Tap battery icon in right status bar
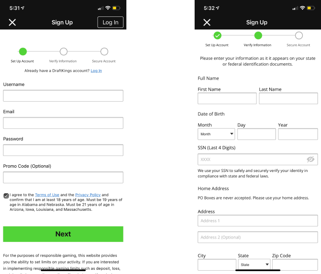 (311, 8)
